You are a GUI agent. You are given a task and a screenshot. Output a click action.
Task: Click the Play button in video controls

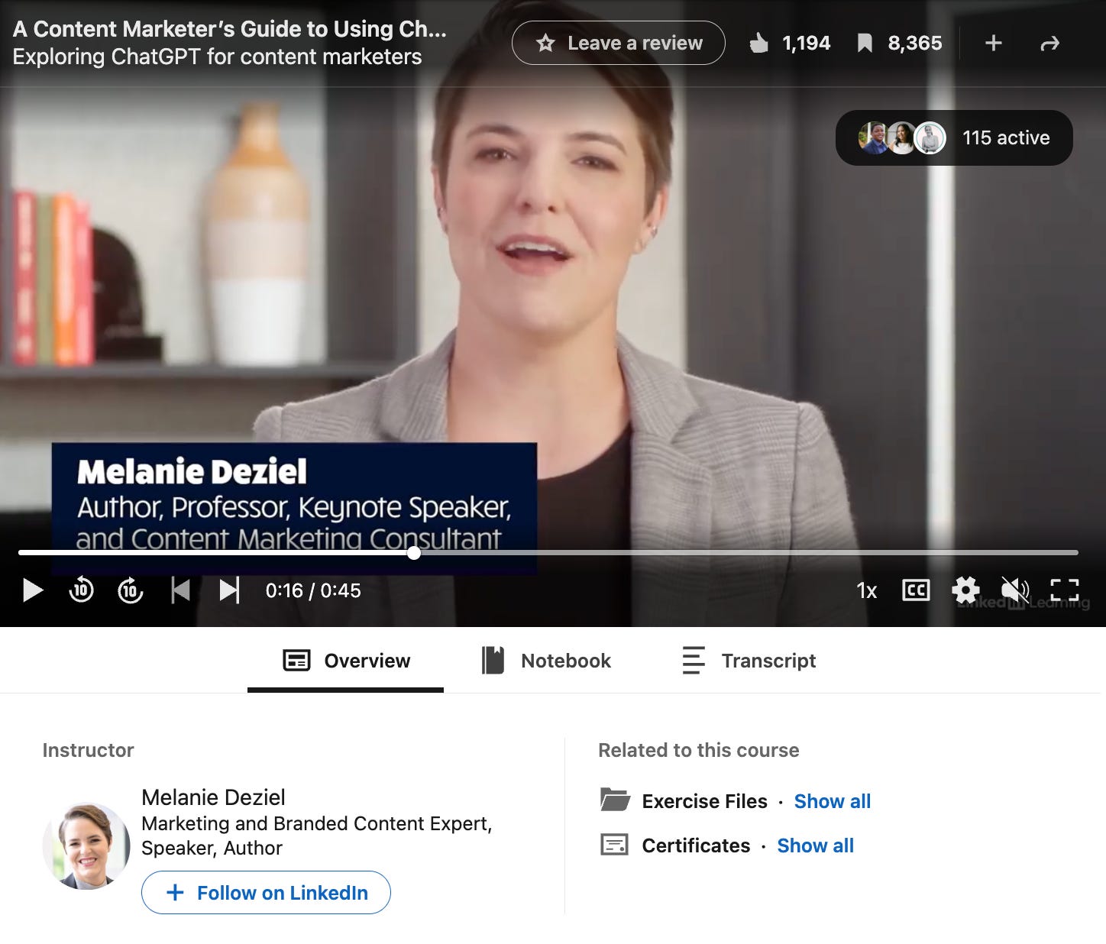click(32, 590)
